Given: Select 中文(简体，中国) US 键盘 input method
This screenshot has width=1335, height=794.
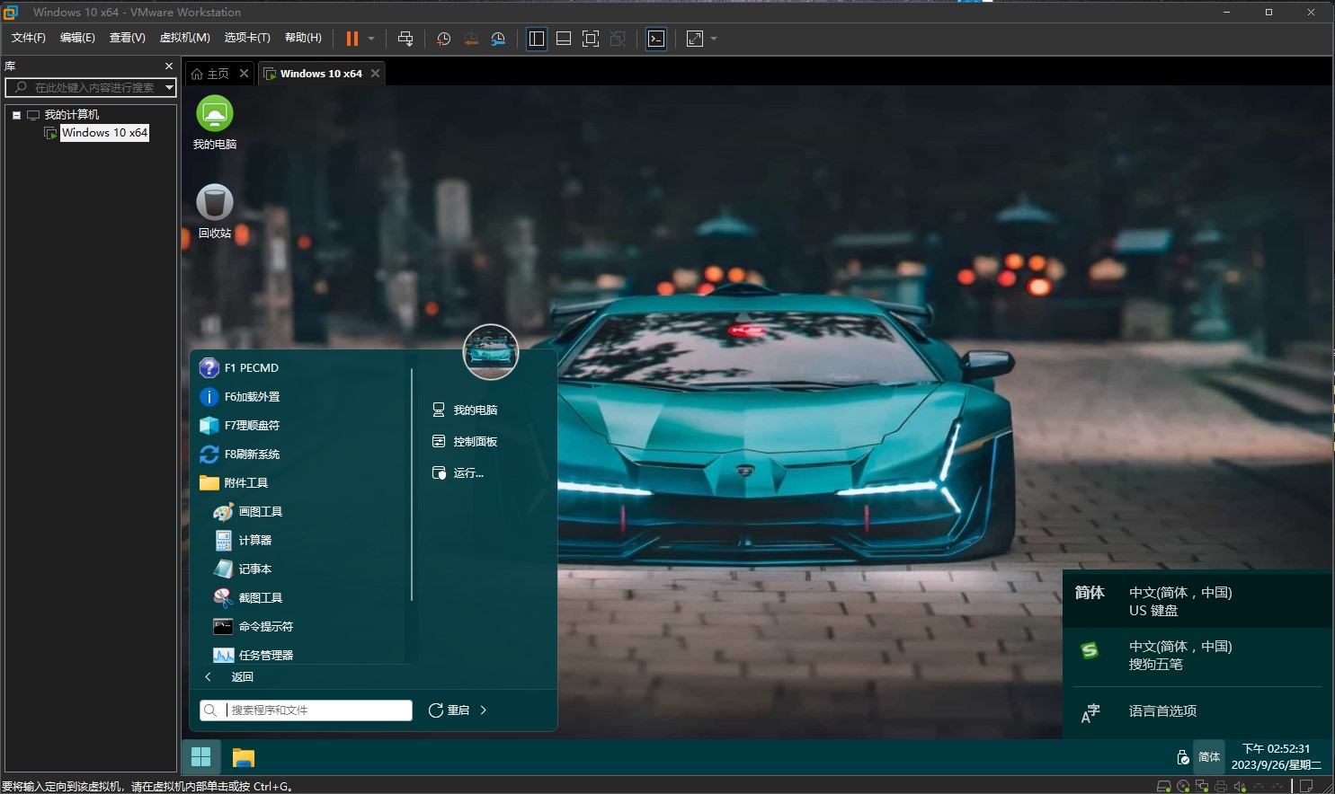Looking at the screenshot, I should coord(1197,601).
